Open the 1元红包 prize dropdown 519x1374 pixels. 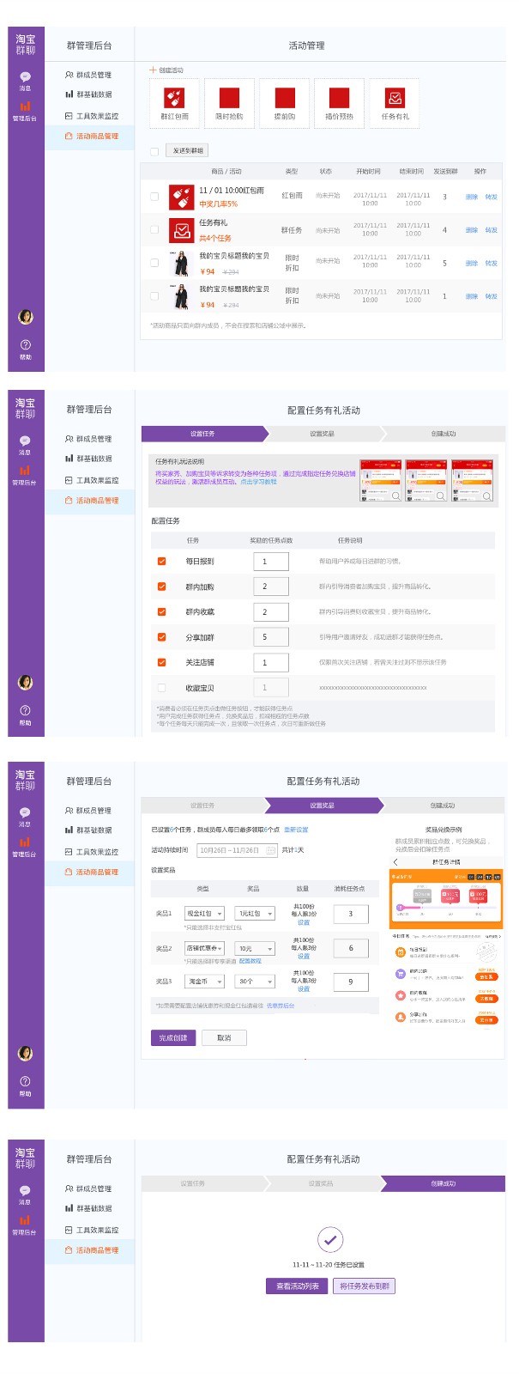[256, 914]
